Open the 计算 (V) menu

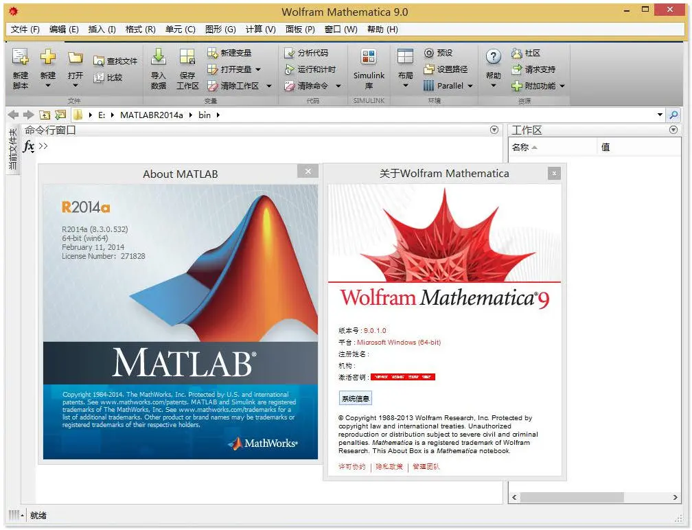tap(261, 30)
